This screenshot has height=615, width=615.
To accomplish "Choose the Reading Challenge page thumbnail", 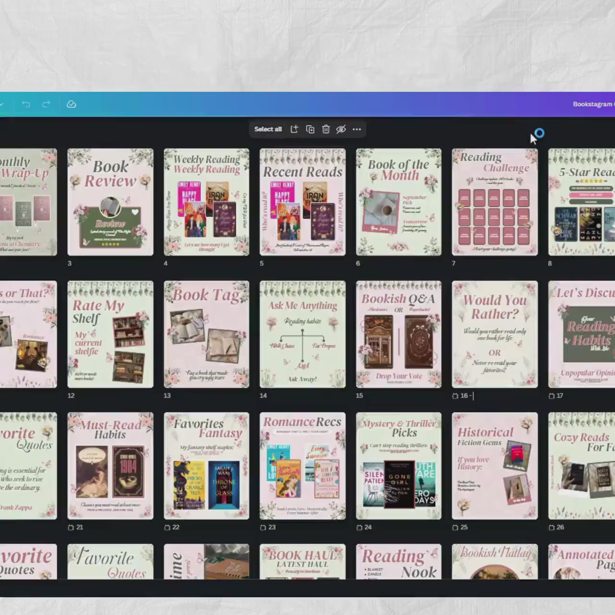I will 495,202.
